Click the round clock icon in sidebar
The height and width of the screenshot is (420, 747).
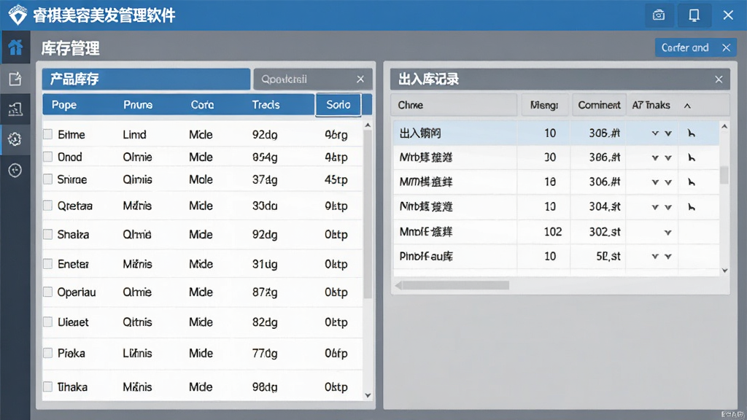point(15,170)
